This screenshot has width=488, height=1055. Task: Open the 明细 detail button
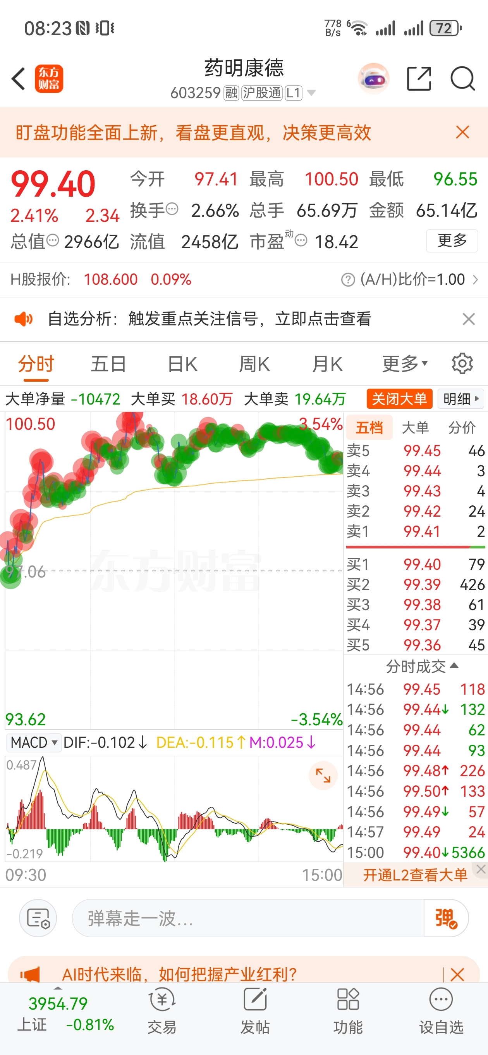tap(461, 398)
